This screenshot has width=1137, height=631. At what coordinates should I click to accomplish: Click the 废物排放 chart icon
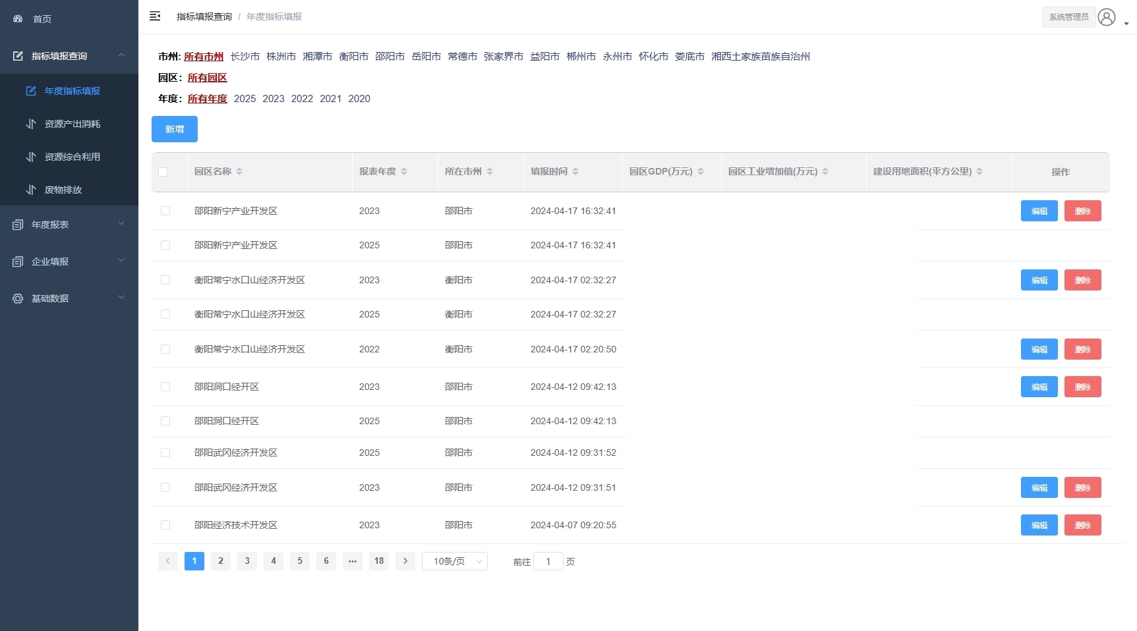tap(31, 190)
